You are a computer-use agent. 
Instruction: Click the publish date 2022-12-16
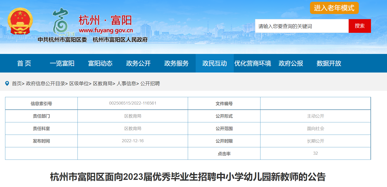(x=133, y=141)
